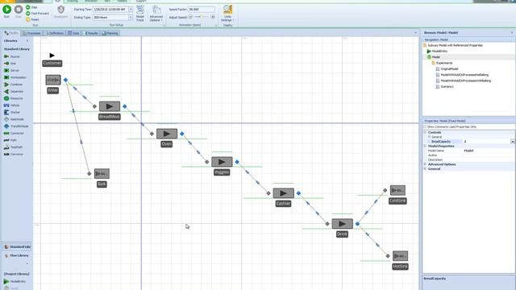Select the Path link object
The width and height of the screenshot is (516, 290).
coord(10,140)
